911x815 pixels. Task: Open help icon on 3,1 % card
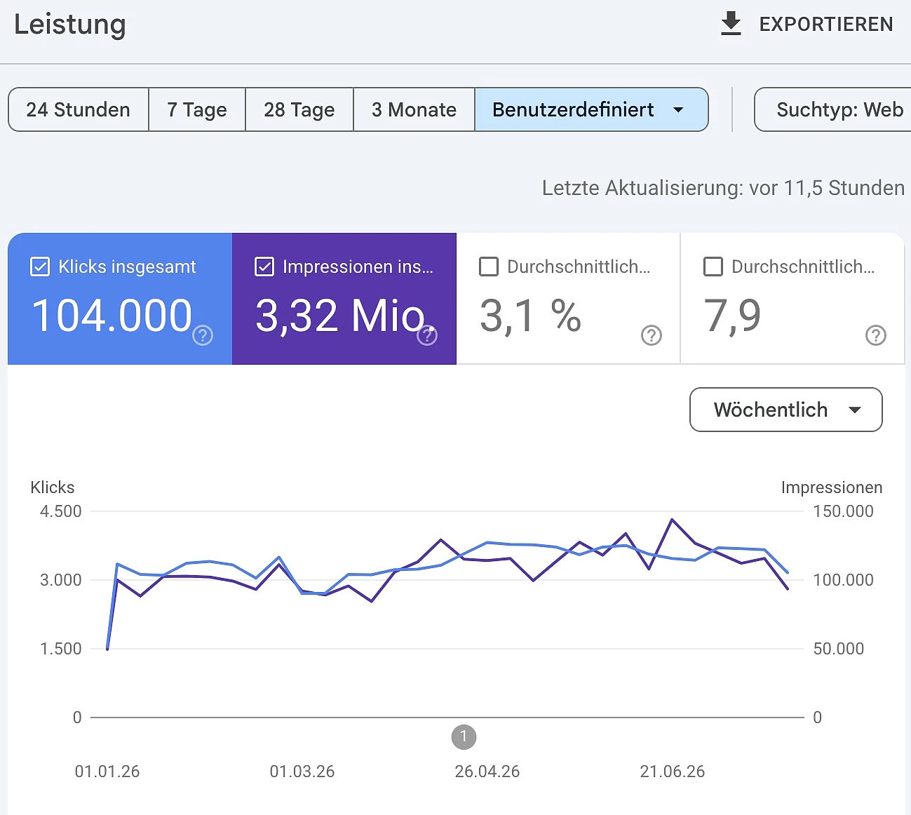point(652,335)
